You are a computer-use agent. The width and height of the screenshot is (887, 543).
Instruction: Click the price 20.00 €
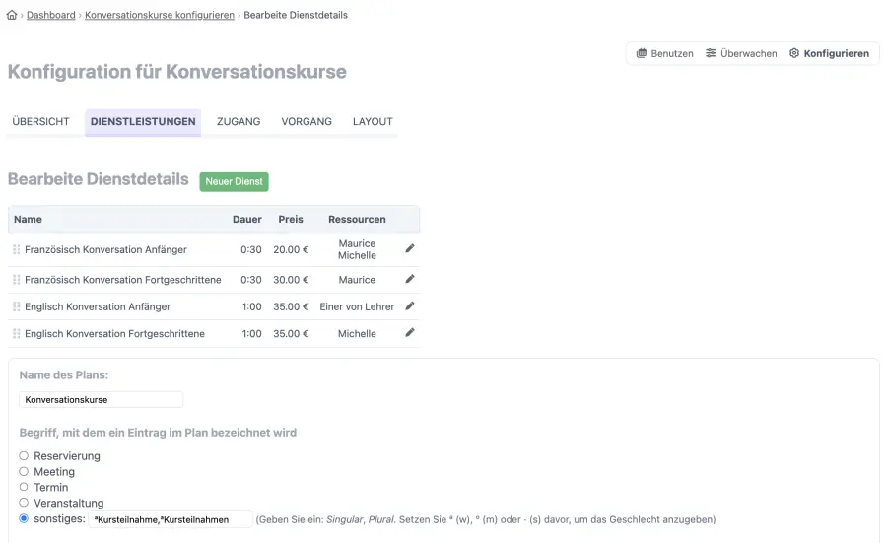coord(291,249)
